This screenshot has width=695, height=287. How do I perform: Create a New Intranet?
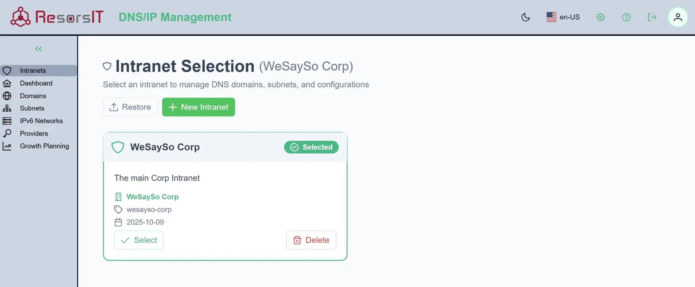pyautogui.click(x=198, y=107)
